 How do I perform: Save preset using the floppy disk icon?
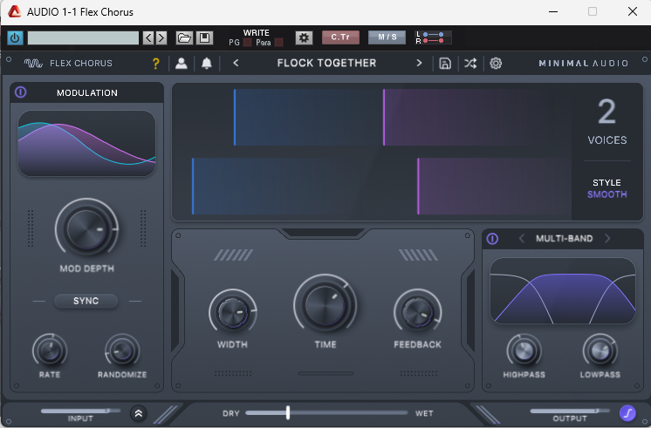(204, 38)
